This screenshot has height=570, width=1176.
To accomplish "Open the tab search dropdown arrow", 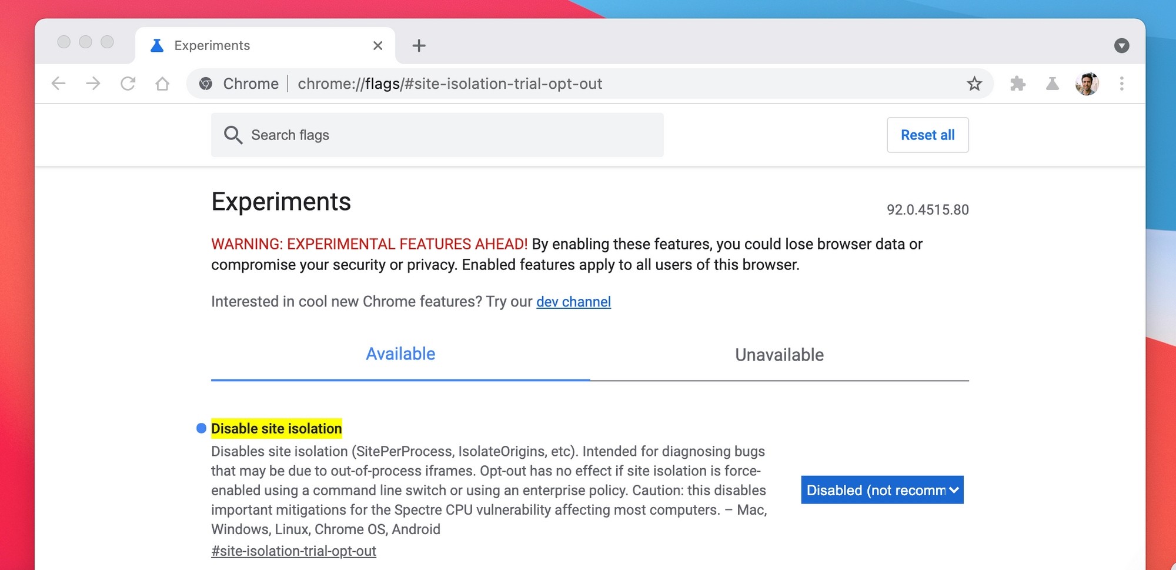I will (x=1121, y=45).
